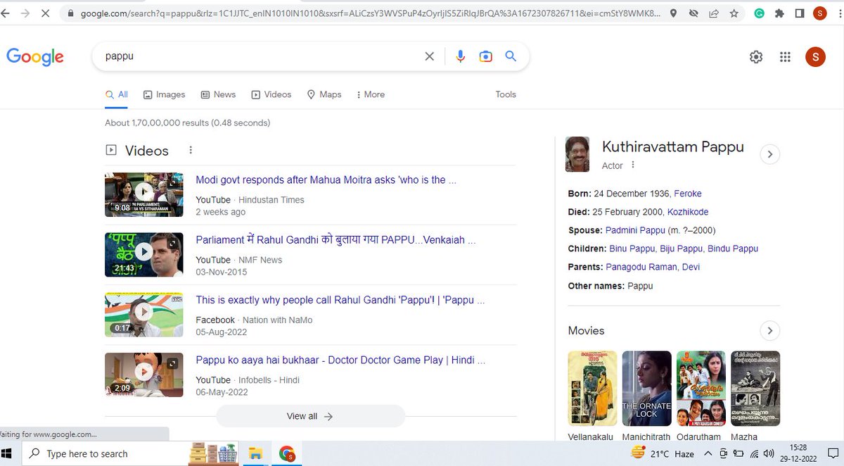This screenshot has height=466, width=844.
Task: Open 'Pappu ko aaya hai bukhaar' link
Action: 340,360
